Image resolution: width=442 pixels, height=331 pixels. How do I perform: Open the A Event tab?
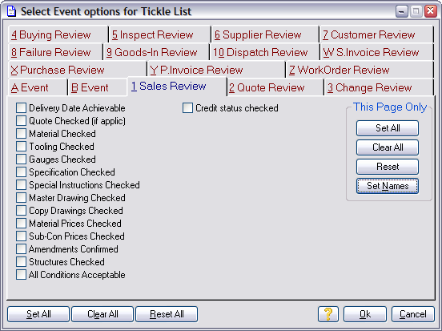click(x=38, y=87)
